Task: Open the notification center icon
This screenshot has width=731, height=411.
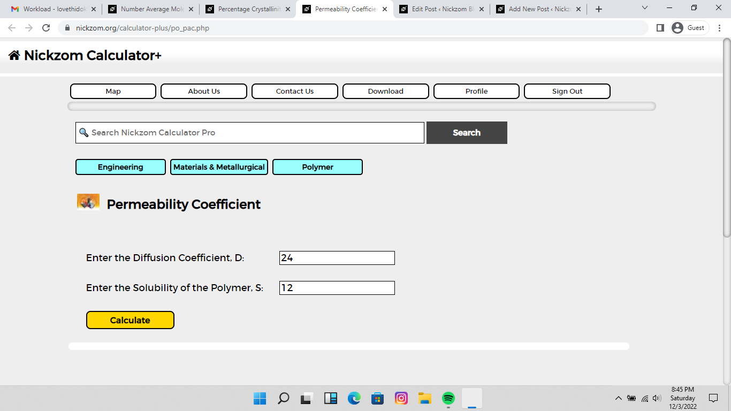Action: [713, 398]
